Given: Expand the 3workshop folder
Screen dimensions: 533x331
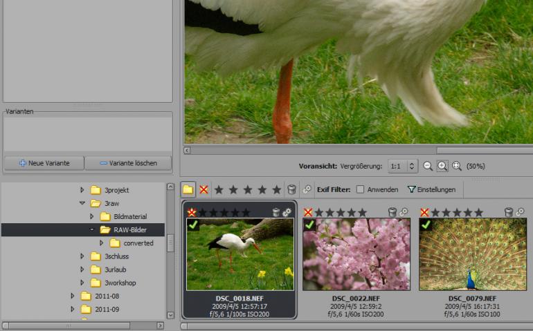Looking at the screenshot, I should click(82, 283).
